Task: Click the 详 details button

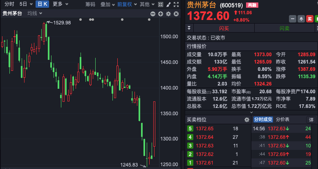Action: 311,120
